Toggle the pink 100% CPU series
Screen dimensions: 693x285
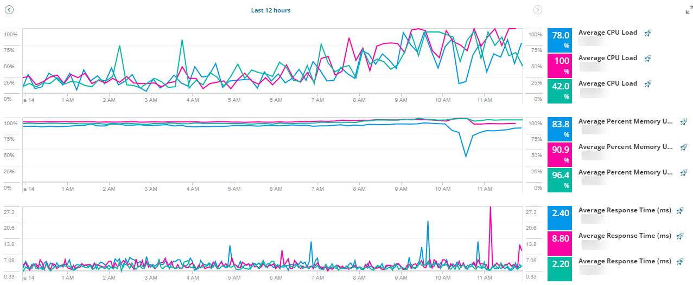pos(560,65)
